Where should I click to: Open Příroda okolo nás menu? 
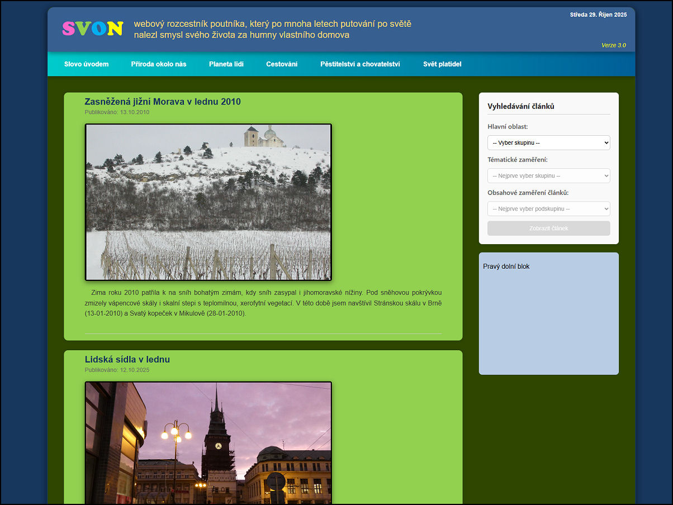coord(159,64)
